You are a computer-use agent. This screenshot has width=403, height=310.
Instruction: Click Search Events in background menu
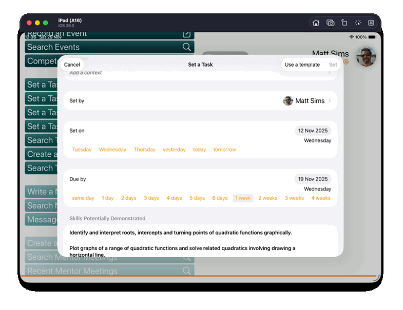click(x=109, y=47)
